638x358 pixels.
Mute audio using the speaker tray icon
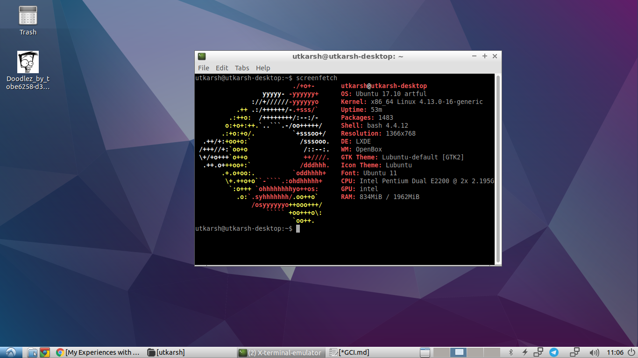pyautogui.click(x=595, y=352)
